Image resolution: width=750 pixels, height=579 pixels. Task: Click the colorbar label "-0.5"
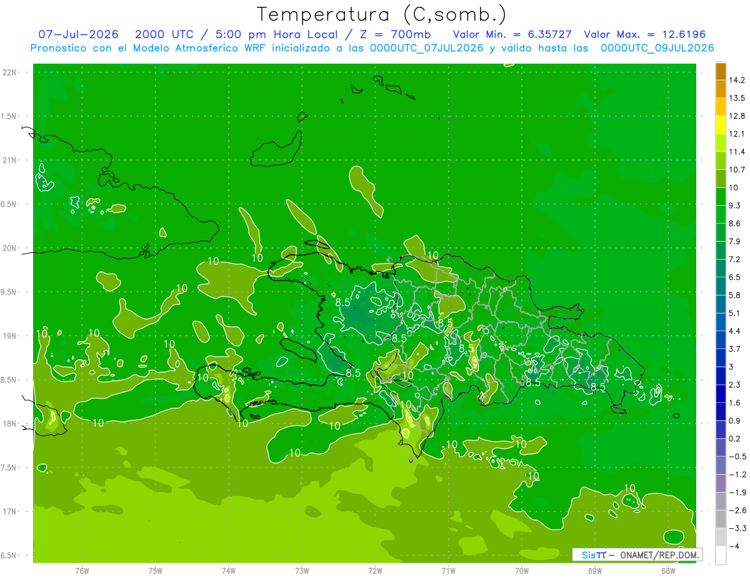click(737, 457)
